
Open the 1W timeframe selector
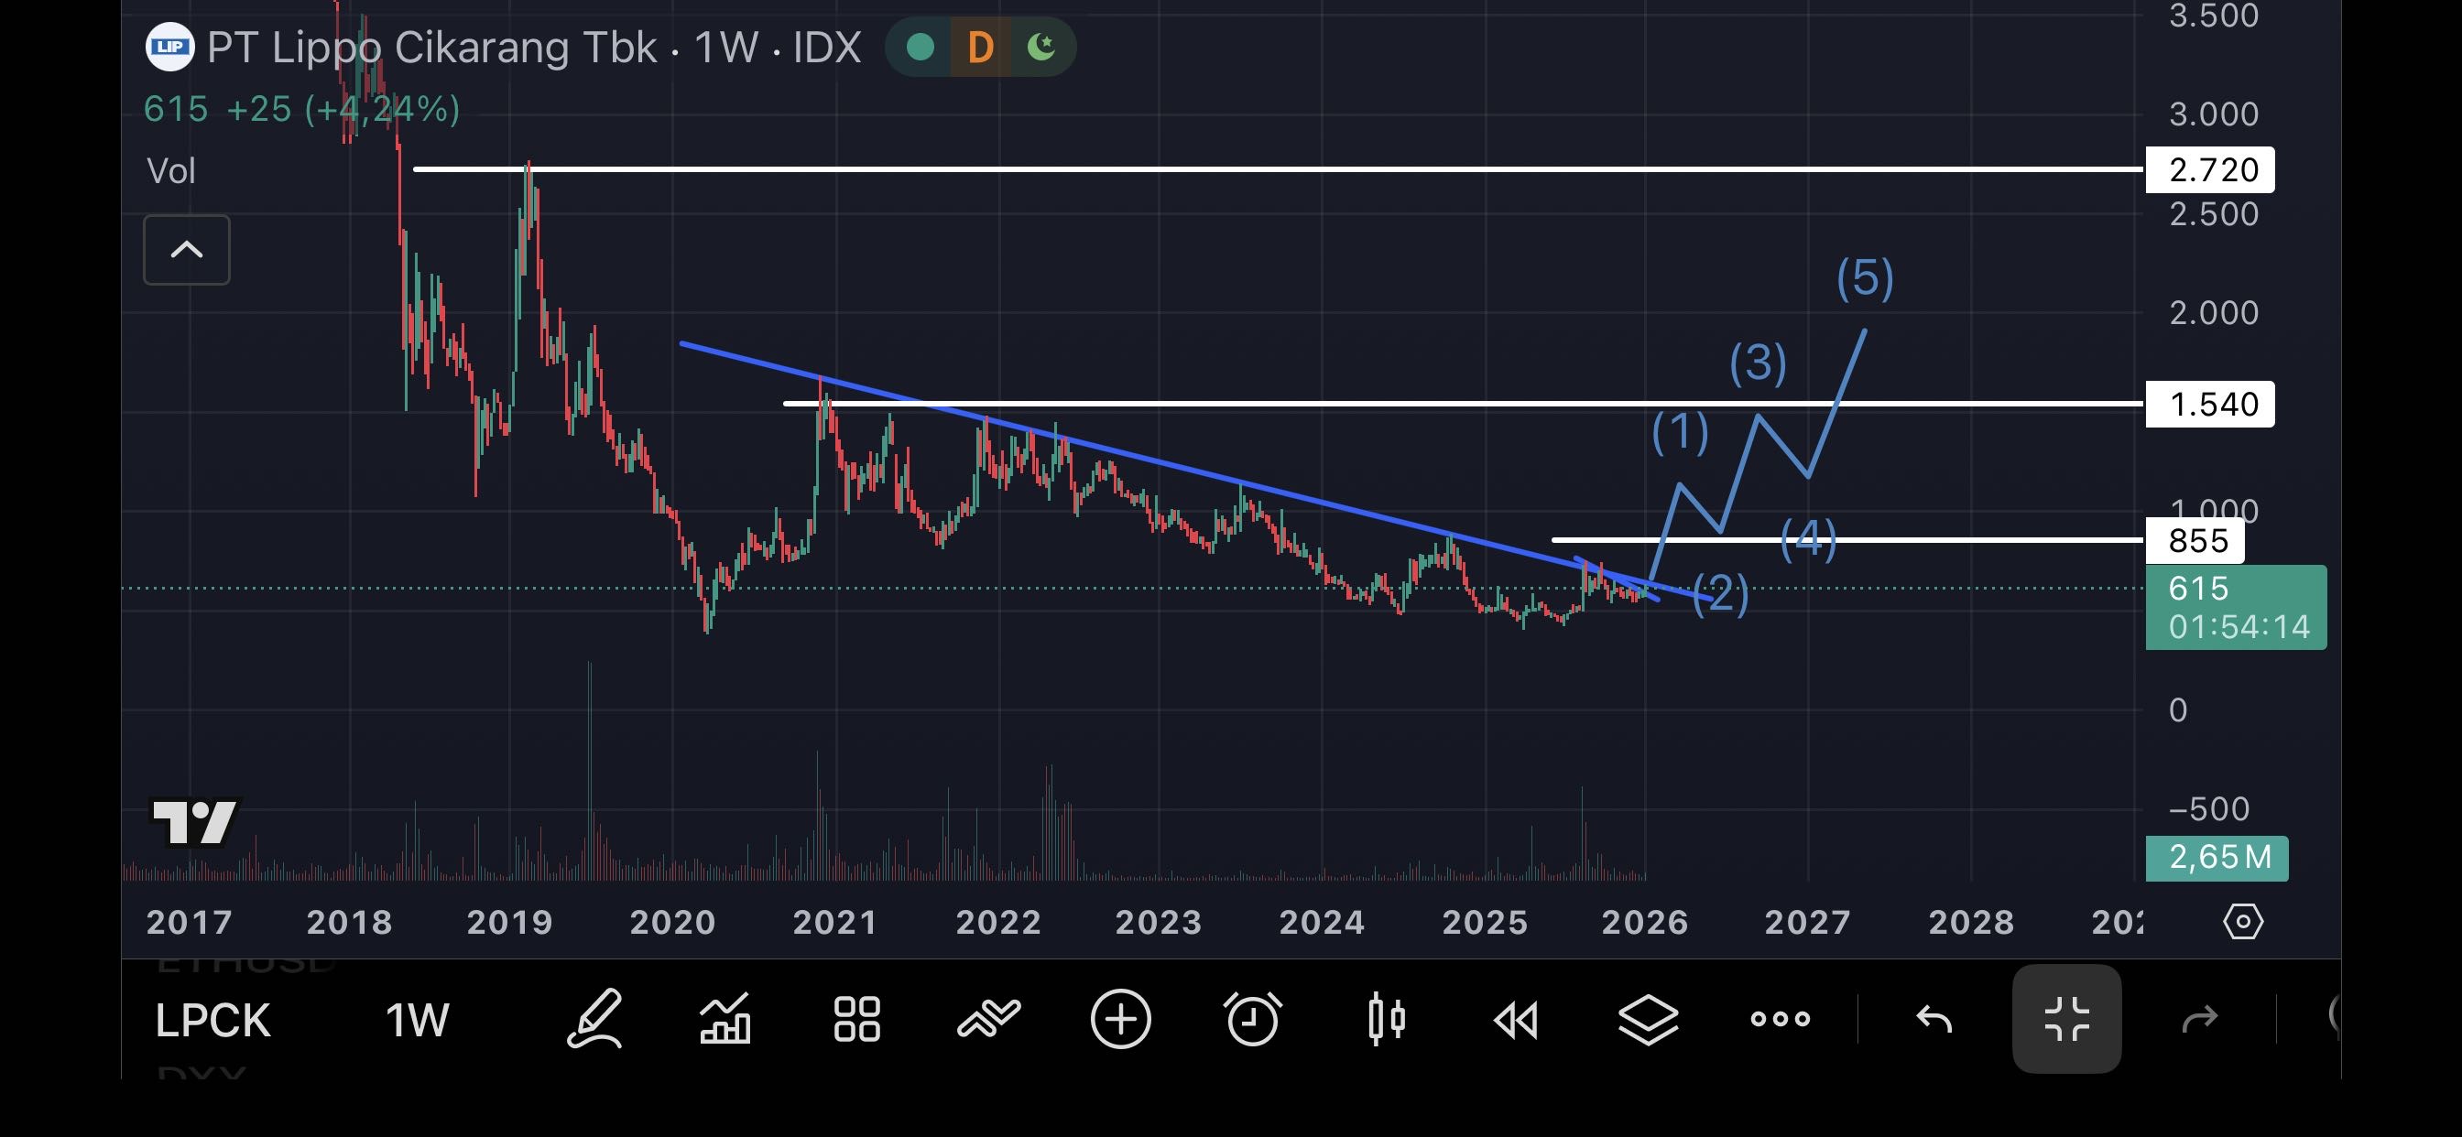tap(417, 1021)
